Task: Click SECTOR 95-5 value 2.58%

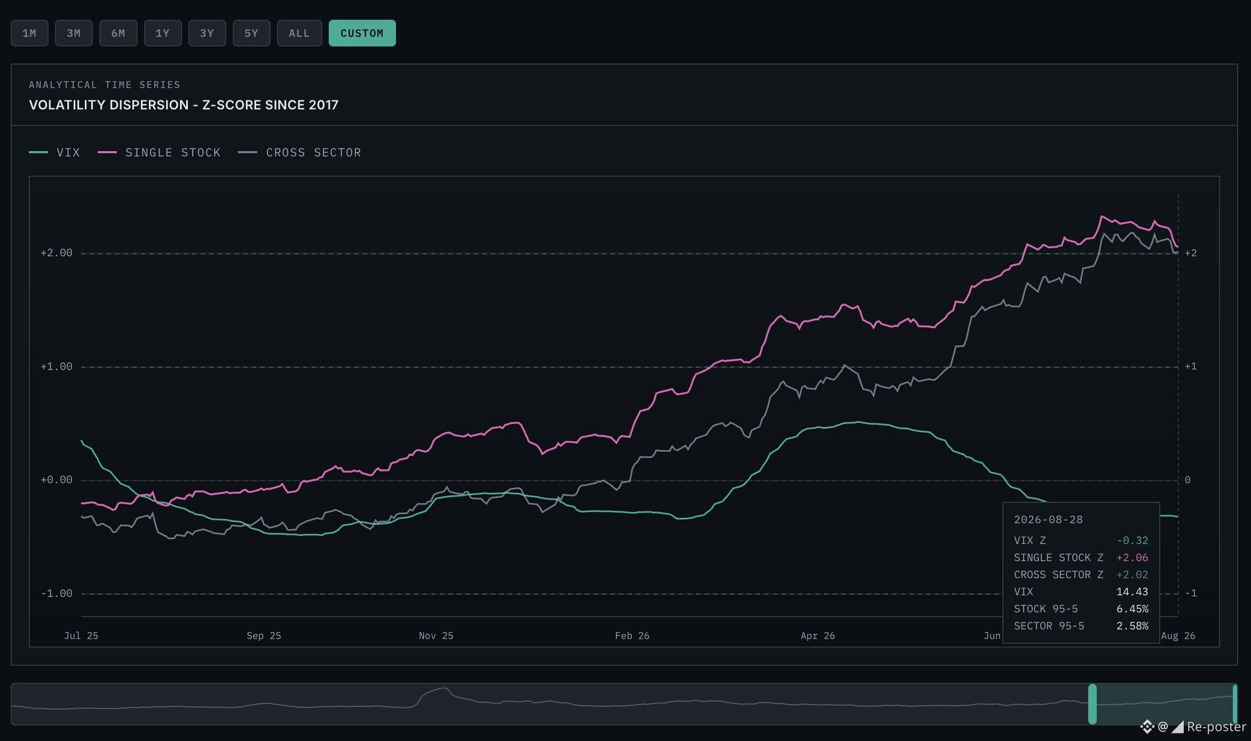Action: 1132,626
